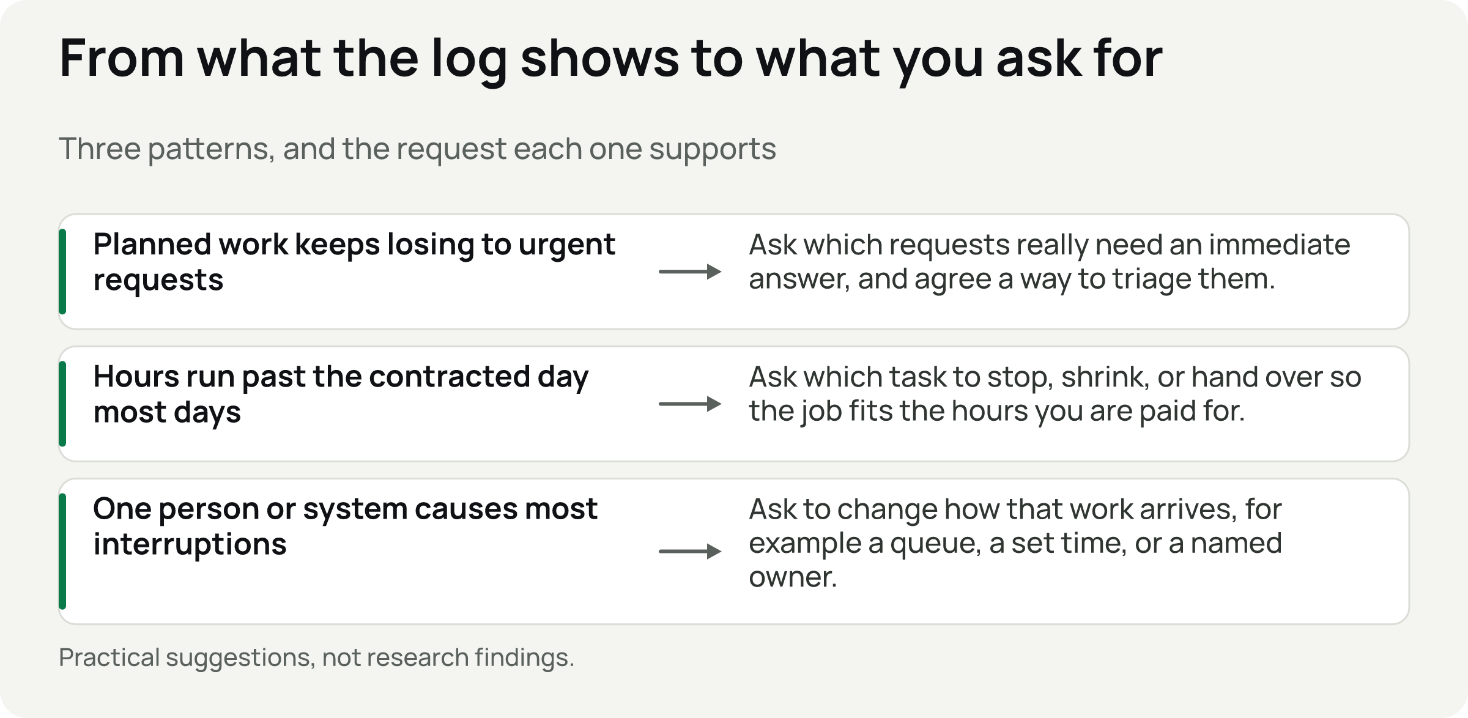This screenshot has width=1468, height=718.
Task: Click the second card about contracted hours
Action: click(x=734, y=404)
